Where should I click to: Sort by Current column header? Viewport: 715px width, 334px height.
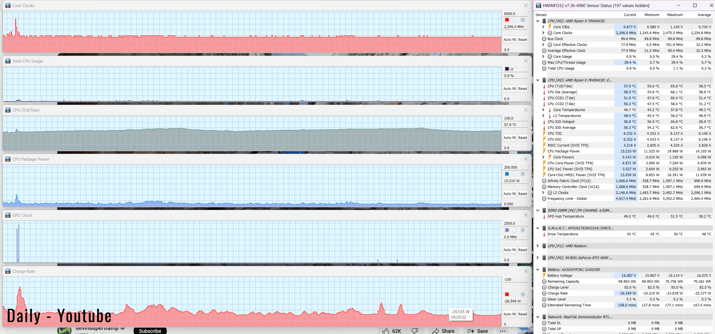(x=626, y=15)
